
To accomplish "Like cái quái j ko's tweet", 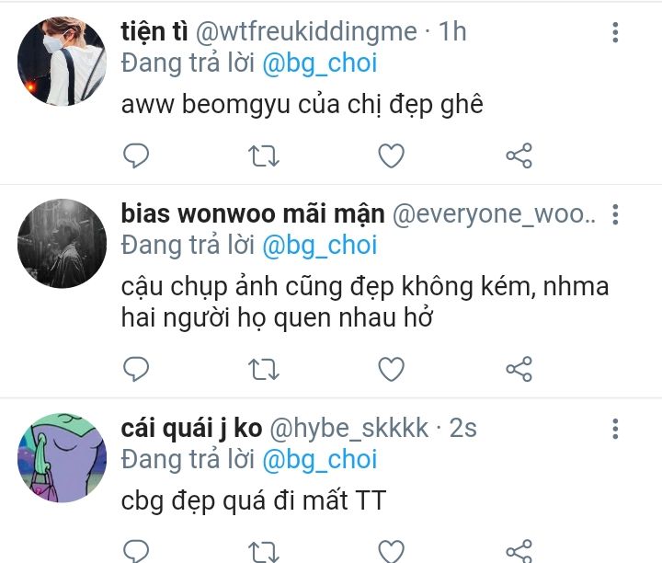I will coord(392,551).
